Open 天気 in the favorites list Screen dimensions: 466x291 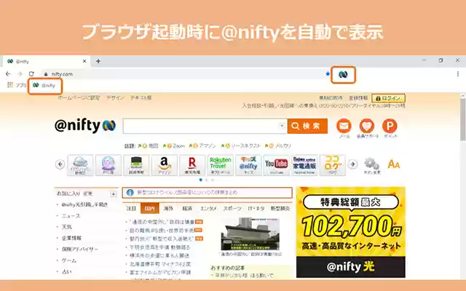pos(66,227)
